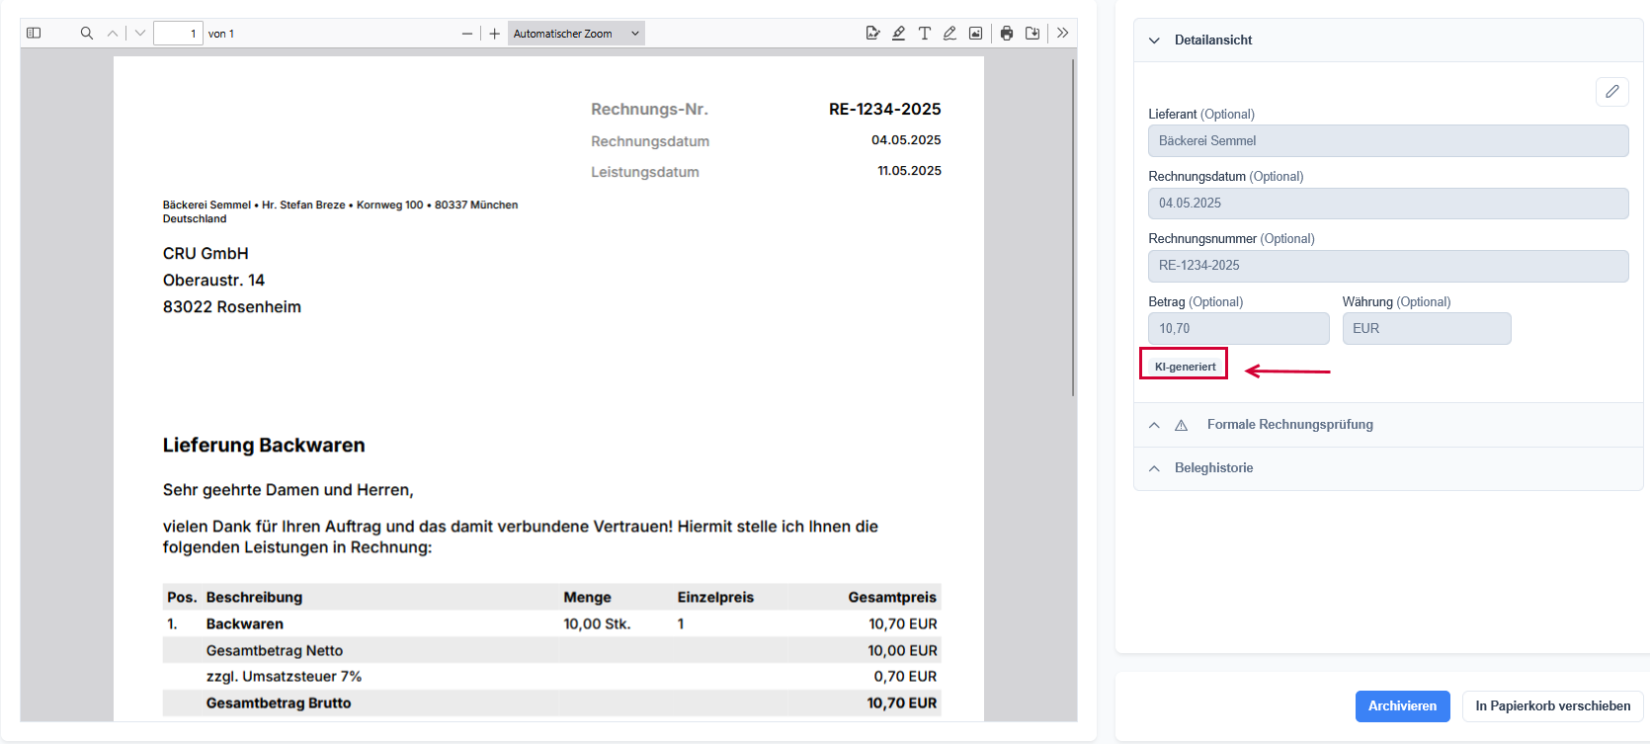Select the add text annotation tool
Viewport: 1650px width, 744px height.
[925, 34]
